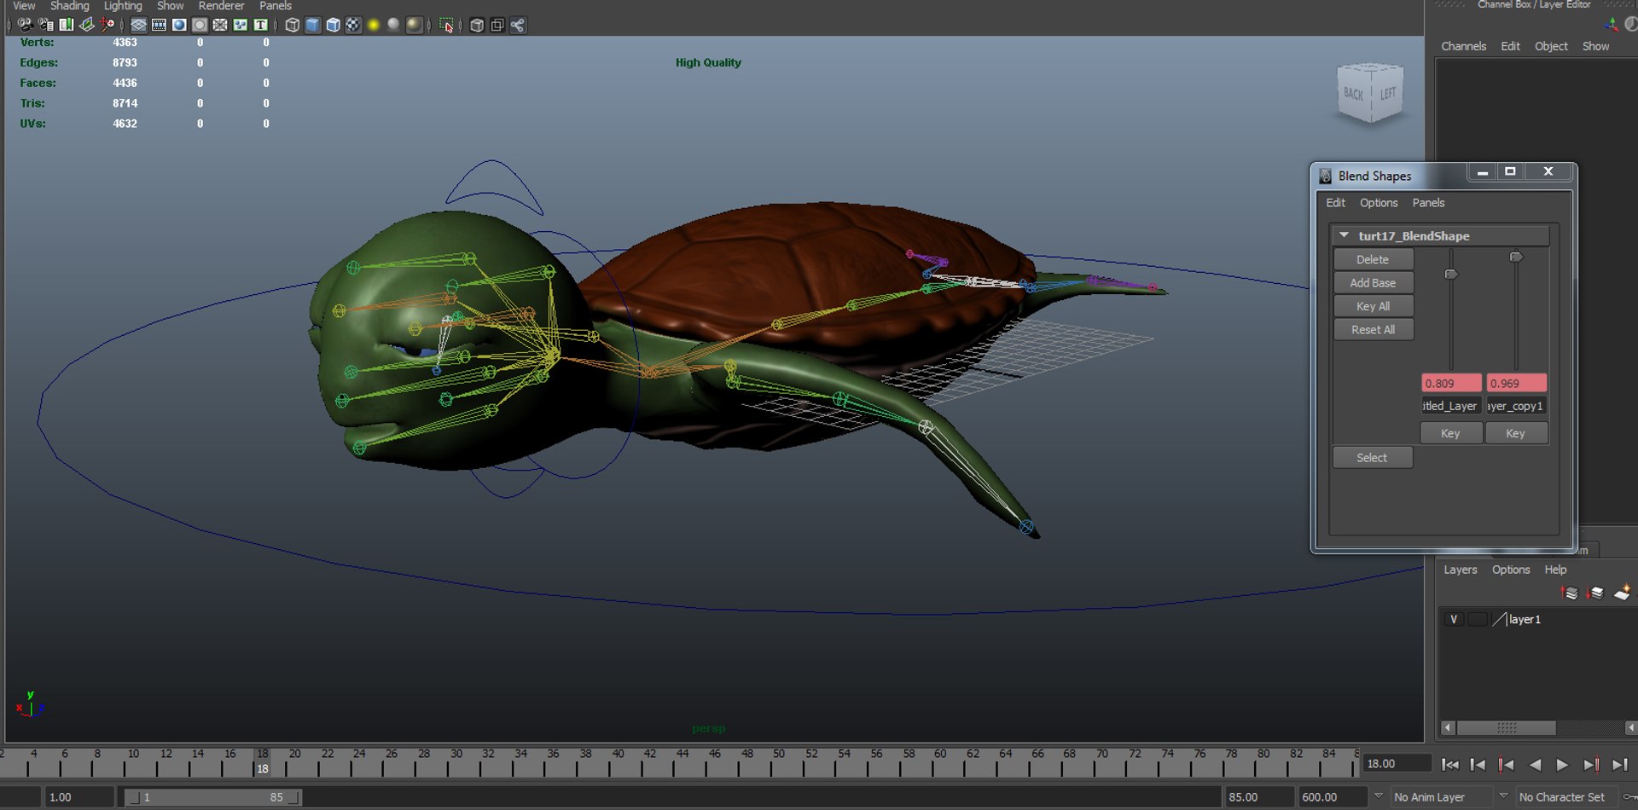The height and width of the screenshot is (810, 1638).
Task: Toggle the film gate icon
Action: [159, 25]
